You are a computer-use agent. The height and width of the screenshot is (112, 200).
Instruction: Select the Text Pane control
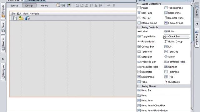172,72
